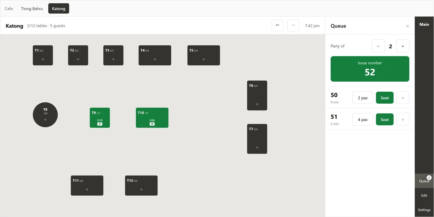Screen dimensions: 434x217
Task: Click ticket badge 49 on T10
Action: coord(152,124)
